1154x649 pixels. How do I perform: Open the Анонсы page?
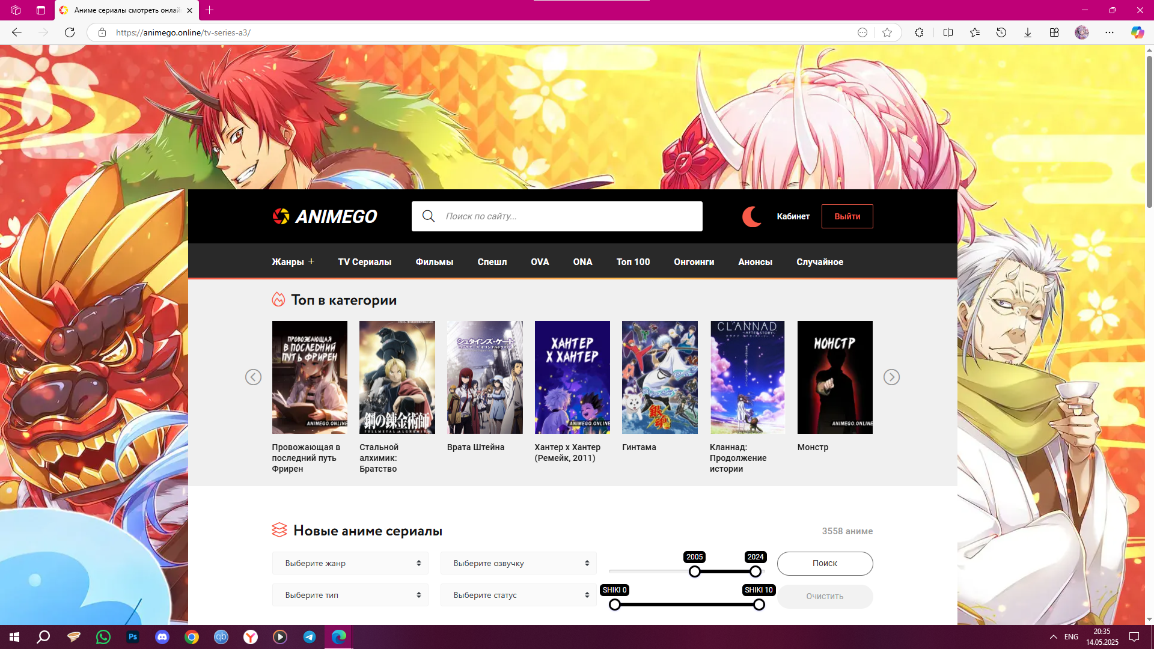click(x=756, y=262)
